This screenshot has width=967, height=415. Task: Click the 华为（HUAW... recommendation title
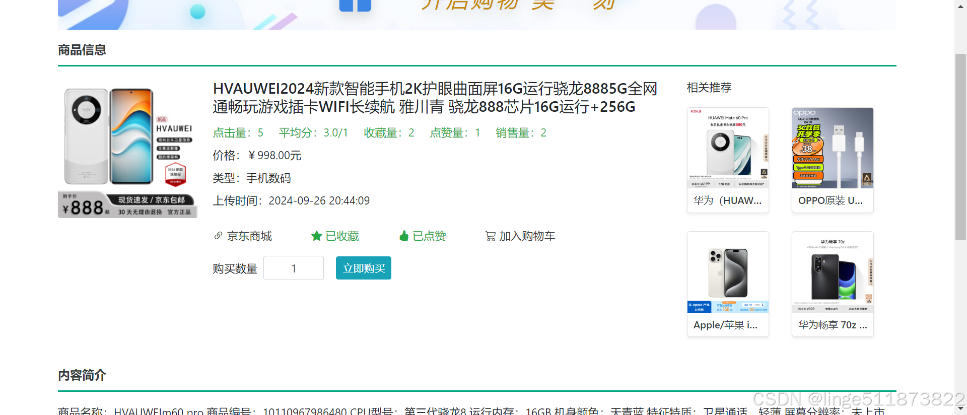(728, 200)
